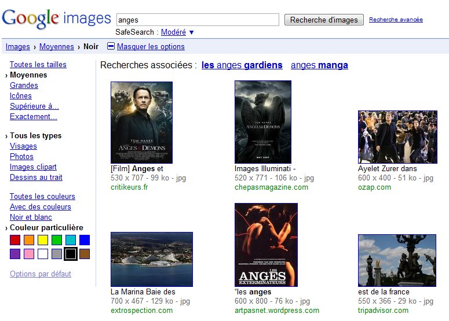This screenshot has height=321, width=449.
Task: Focus the search field containing 'anges'
Action: pyautogui.click(x=198, y=20)
